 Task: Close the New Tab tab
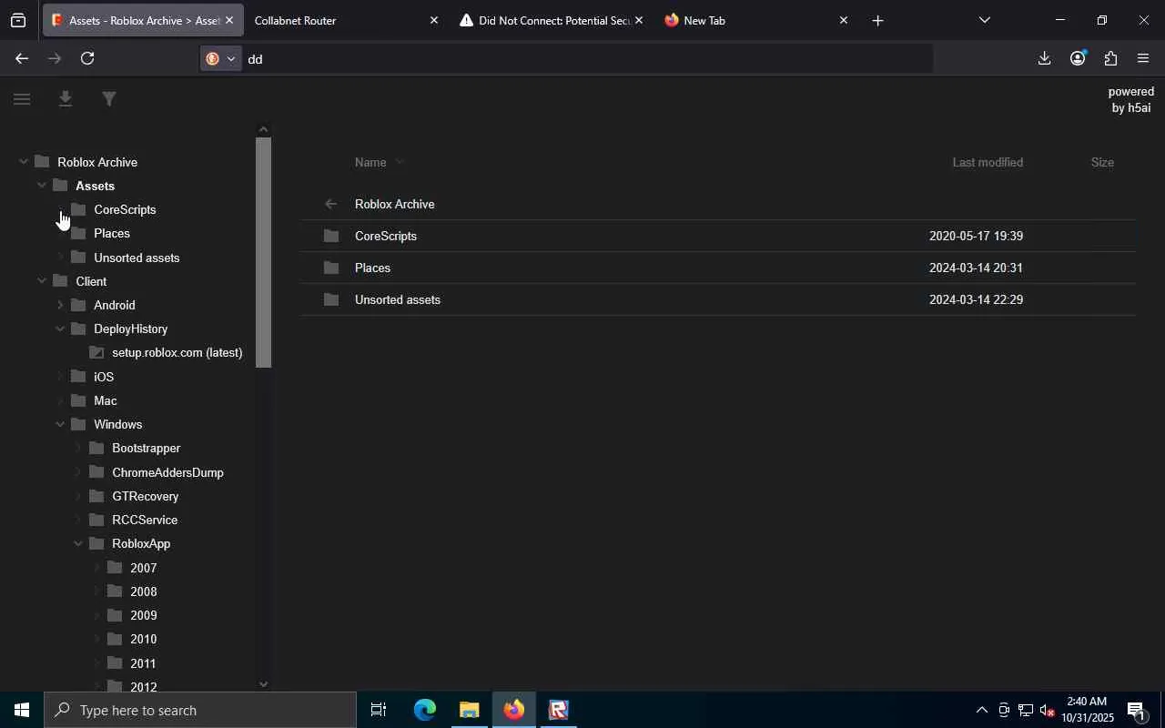point(843,20)
